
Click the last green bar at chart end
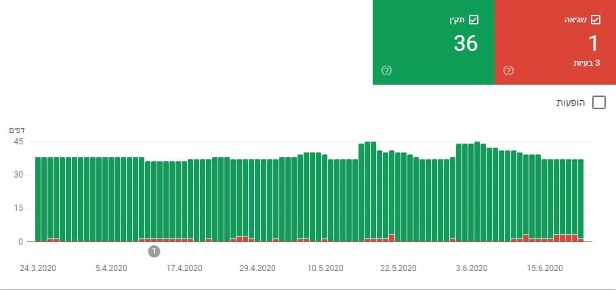[x=581, y=199]
